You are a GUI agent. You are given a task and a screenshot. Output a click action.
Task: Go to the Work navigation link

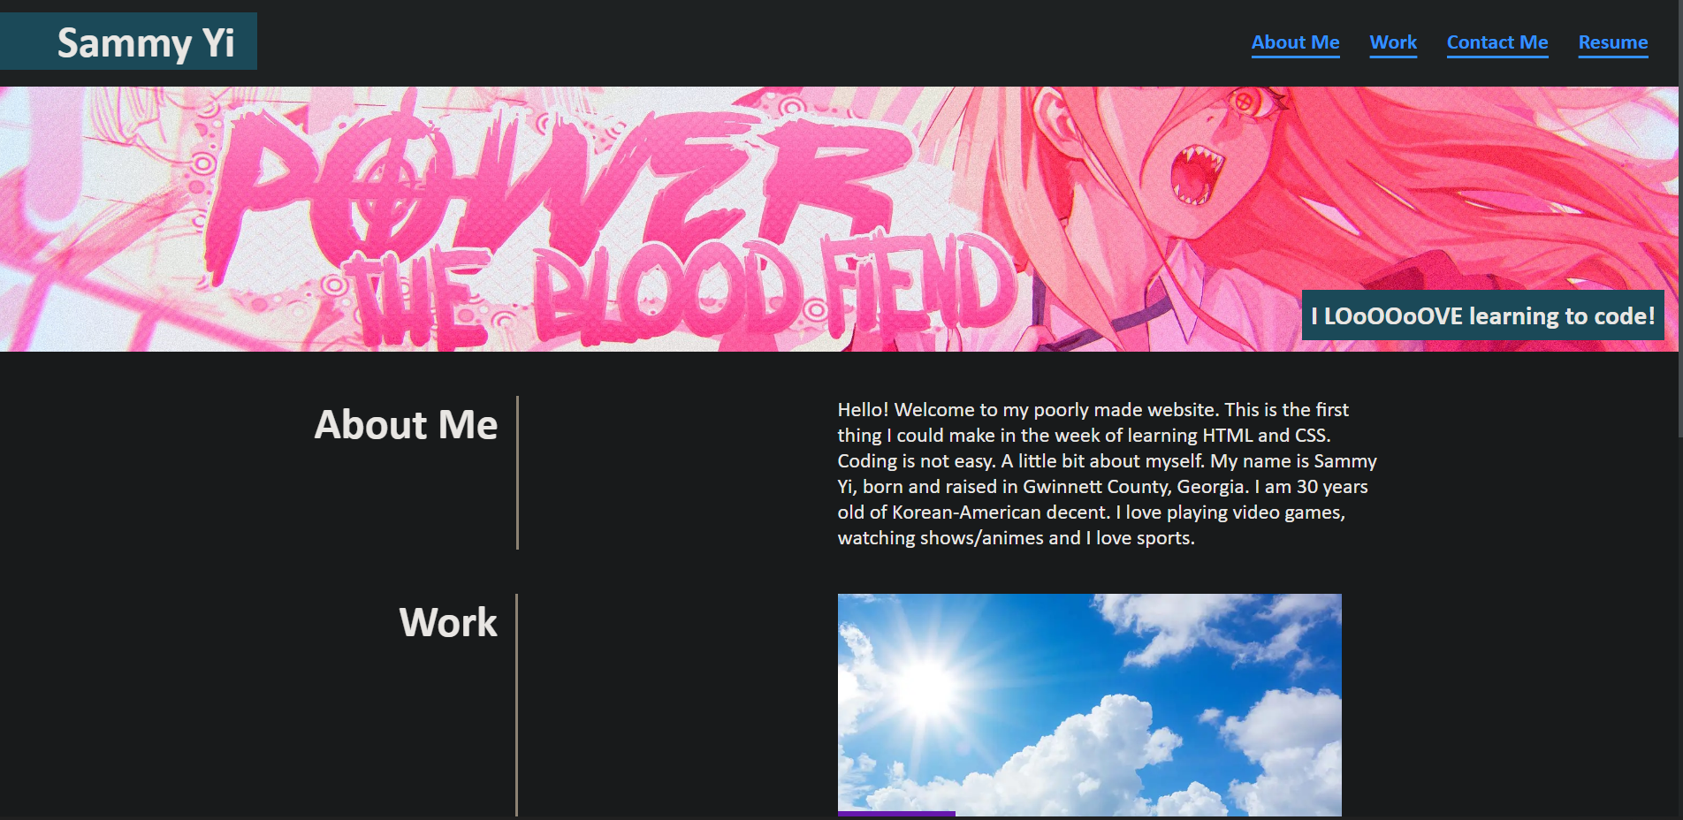(1393, 42)
